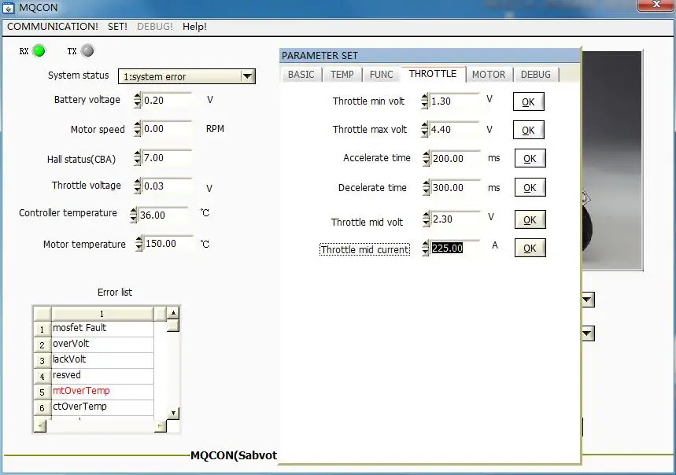This screenshot has width=676, height=475.
Task: Select the resved error row
Action: coord(102,375)
